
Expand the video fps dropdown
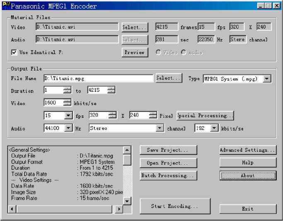[69, 116]
